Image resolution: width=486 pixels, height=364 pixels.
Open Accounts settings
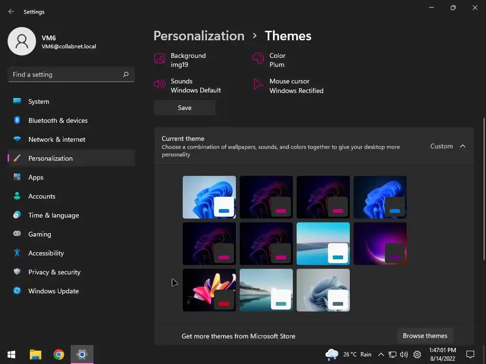pyautogui.click(x=71, y=196)
